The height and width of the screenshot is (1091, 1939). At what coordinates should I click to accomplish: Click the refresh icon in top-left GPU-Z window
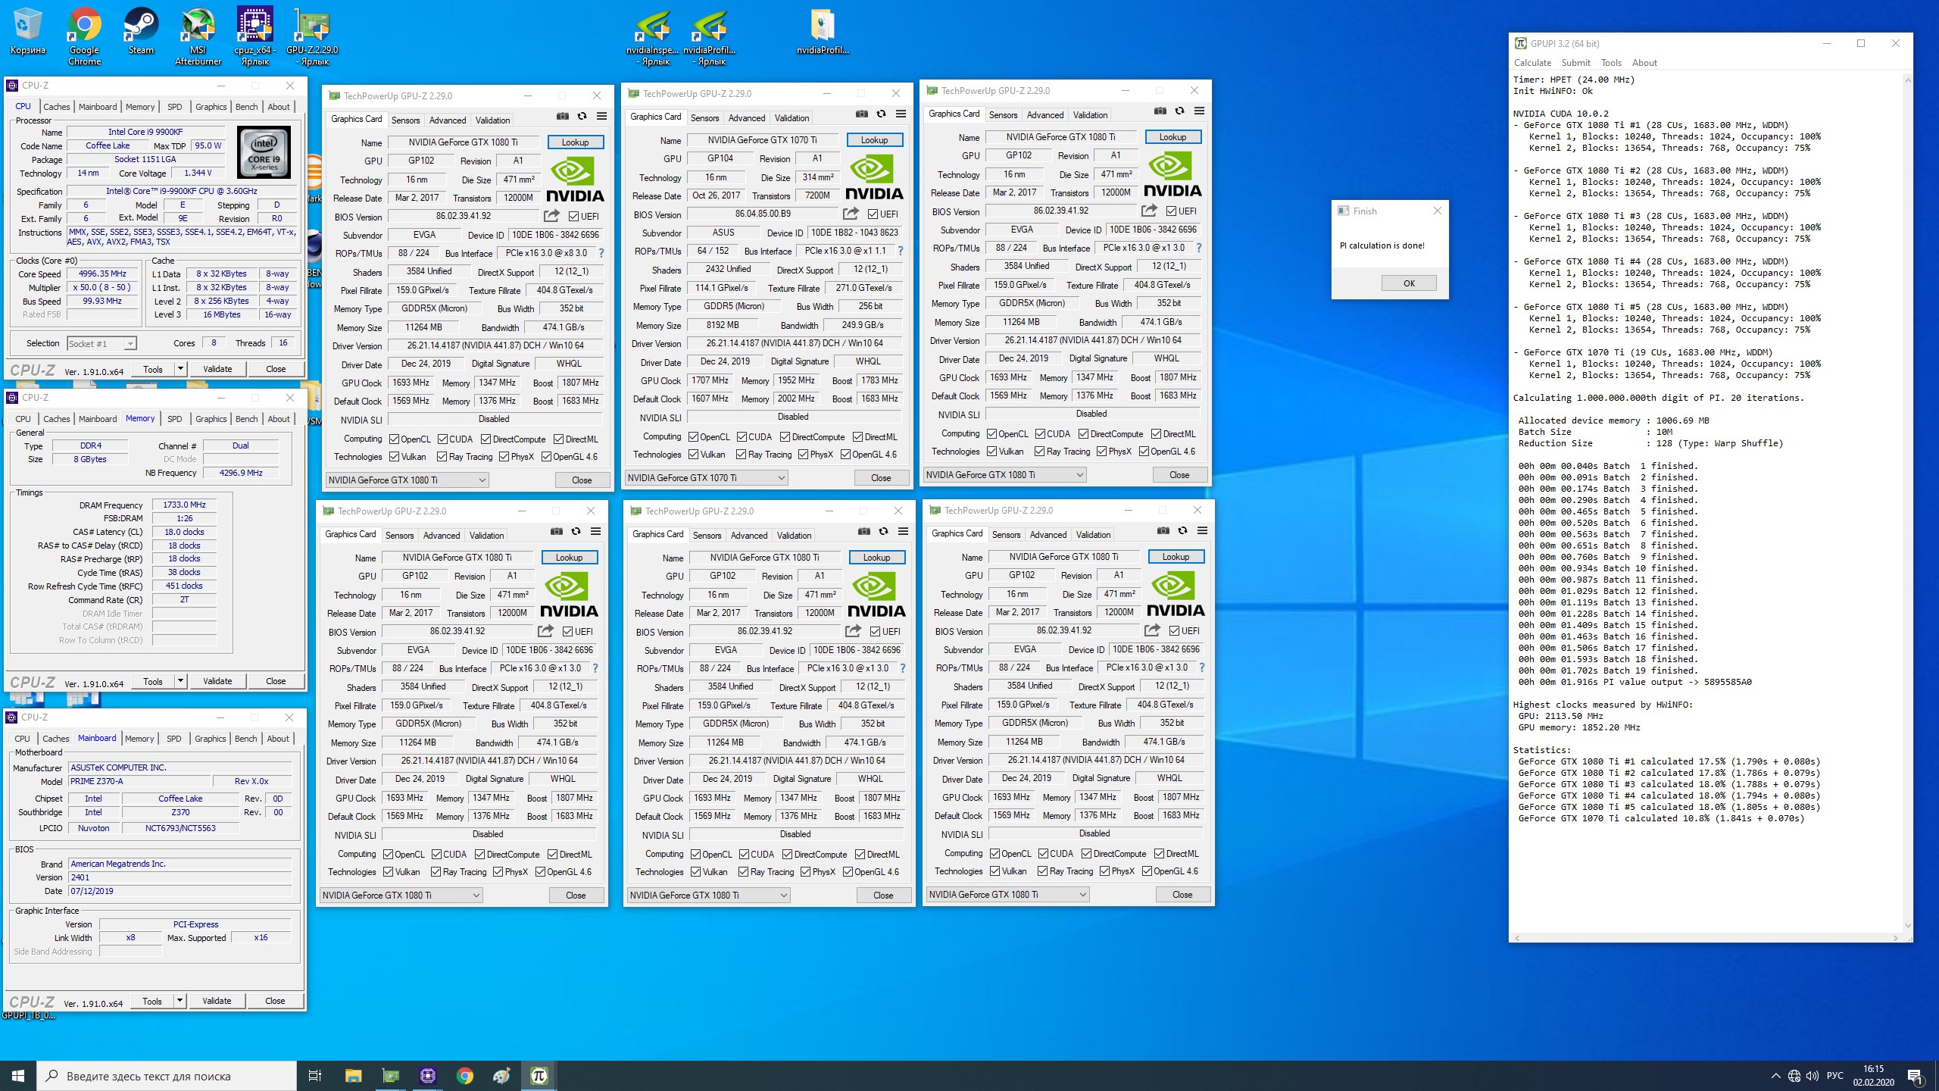click(582, 117)
